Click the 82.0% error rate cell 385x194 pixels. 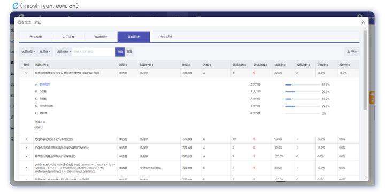coord(279,73)
